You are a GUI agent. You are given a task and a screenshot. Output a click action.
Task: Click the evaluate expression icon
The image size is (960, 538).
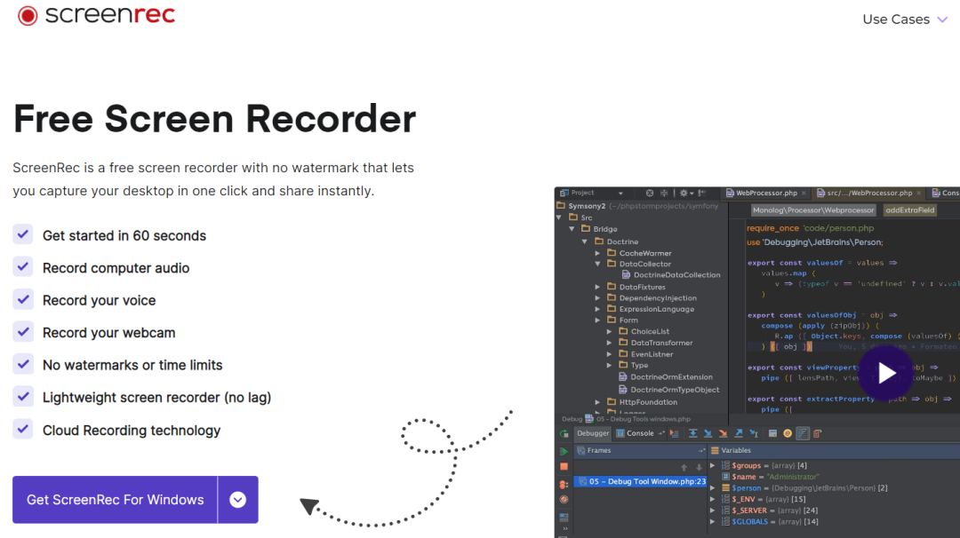click(x=772, y=433)
